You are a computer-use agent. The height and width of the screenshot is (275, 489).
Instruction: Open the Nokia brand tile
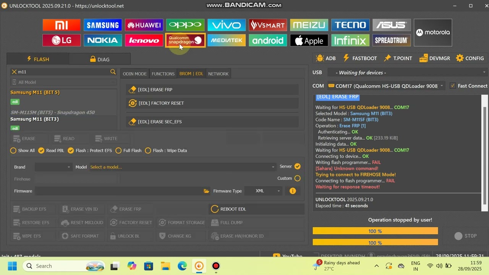click(x=103, y=40)
